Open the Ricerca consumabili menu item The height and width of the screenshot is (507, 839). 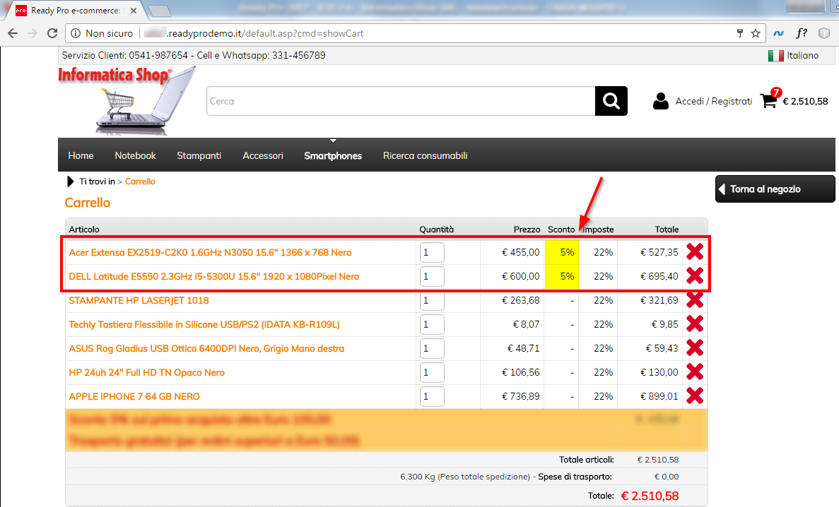pos(426,155)
